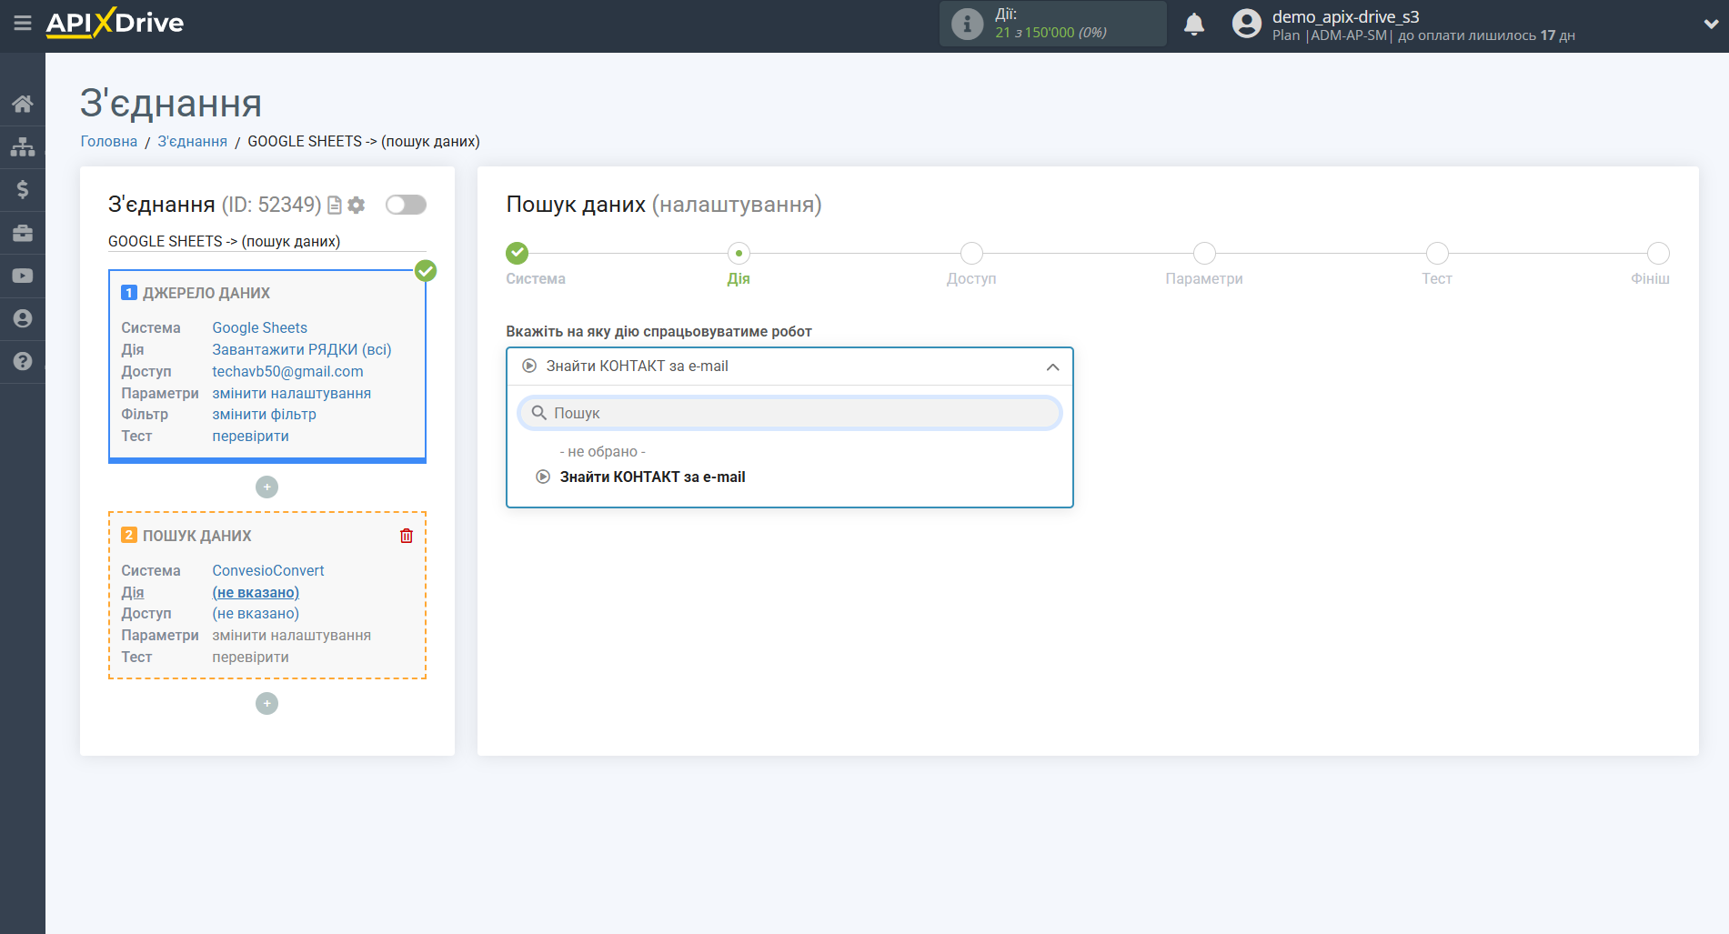Screen dimensions: 1729x934
Task: Open the Головна breadcrumb link
Action: point(109,141)
